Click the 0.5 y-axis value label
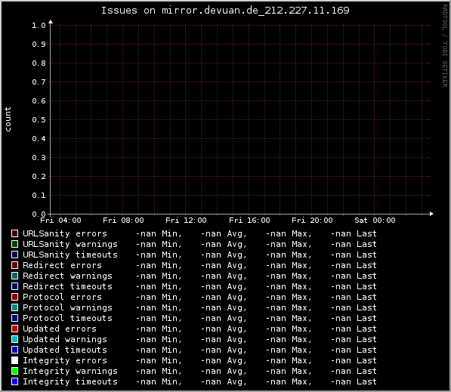 tap(39, 120)
